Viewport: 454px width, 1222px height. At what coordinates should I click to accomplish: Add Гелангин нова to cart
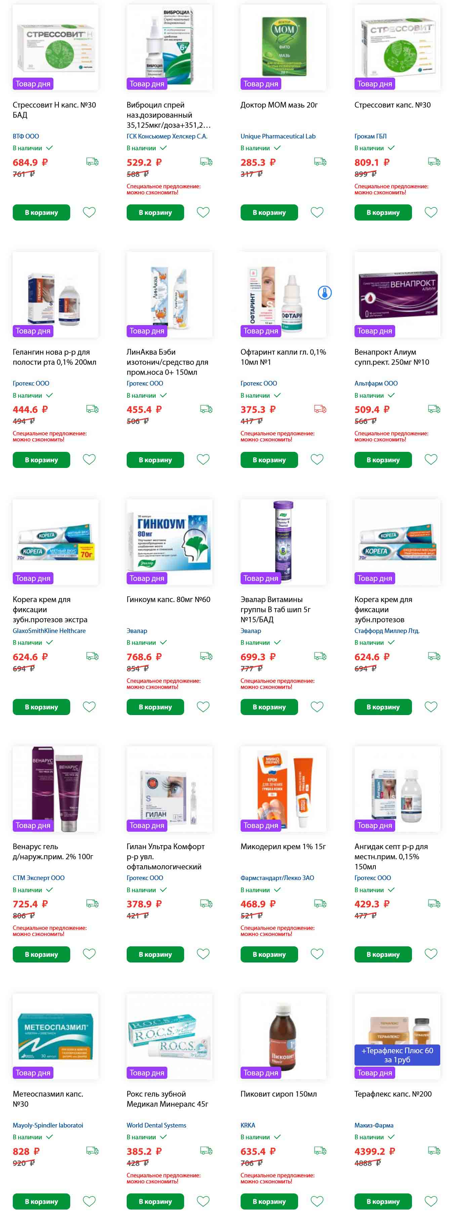pos(41,460)
